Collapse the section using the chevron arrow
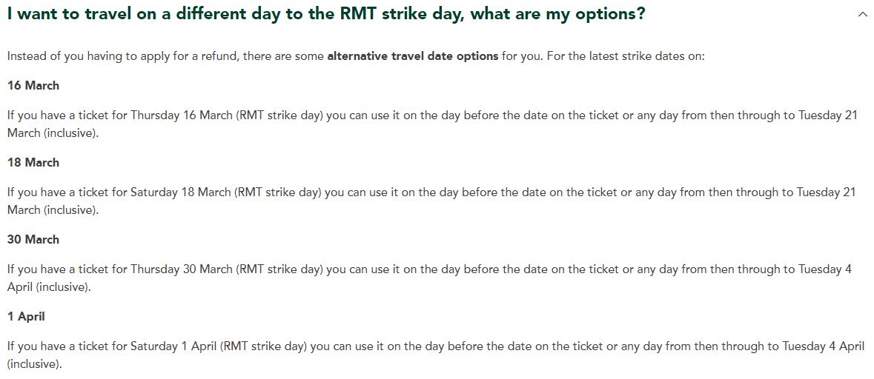The image size is (874, 379). (x=863, y=15)
